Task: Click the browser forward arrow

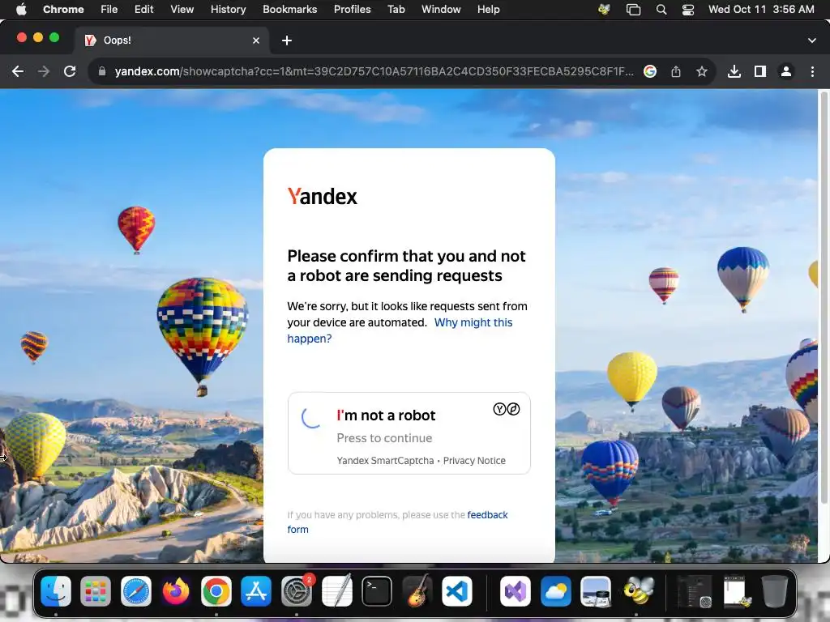Action: [44, 71]
